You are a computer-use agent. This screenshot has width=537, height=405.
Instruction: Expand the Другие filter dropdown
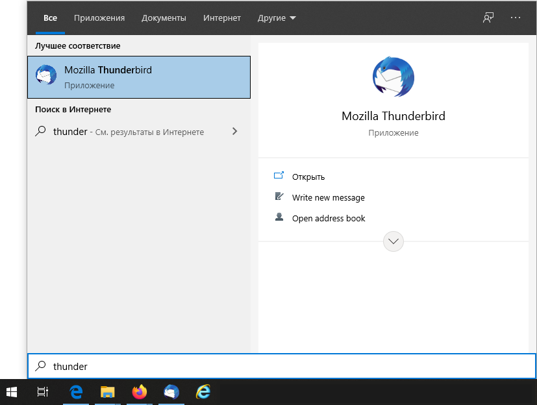point(277,18)
